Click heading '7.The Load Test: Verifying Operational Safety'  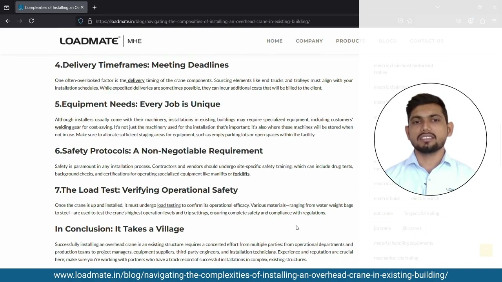pyautogui.click(x=146, y=190)
